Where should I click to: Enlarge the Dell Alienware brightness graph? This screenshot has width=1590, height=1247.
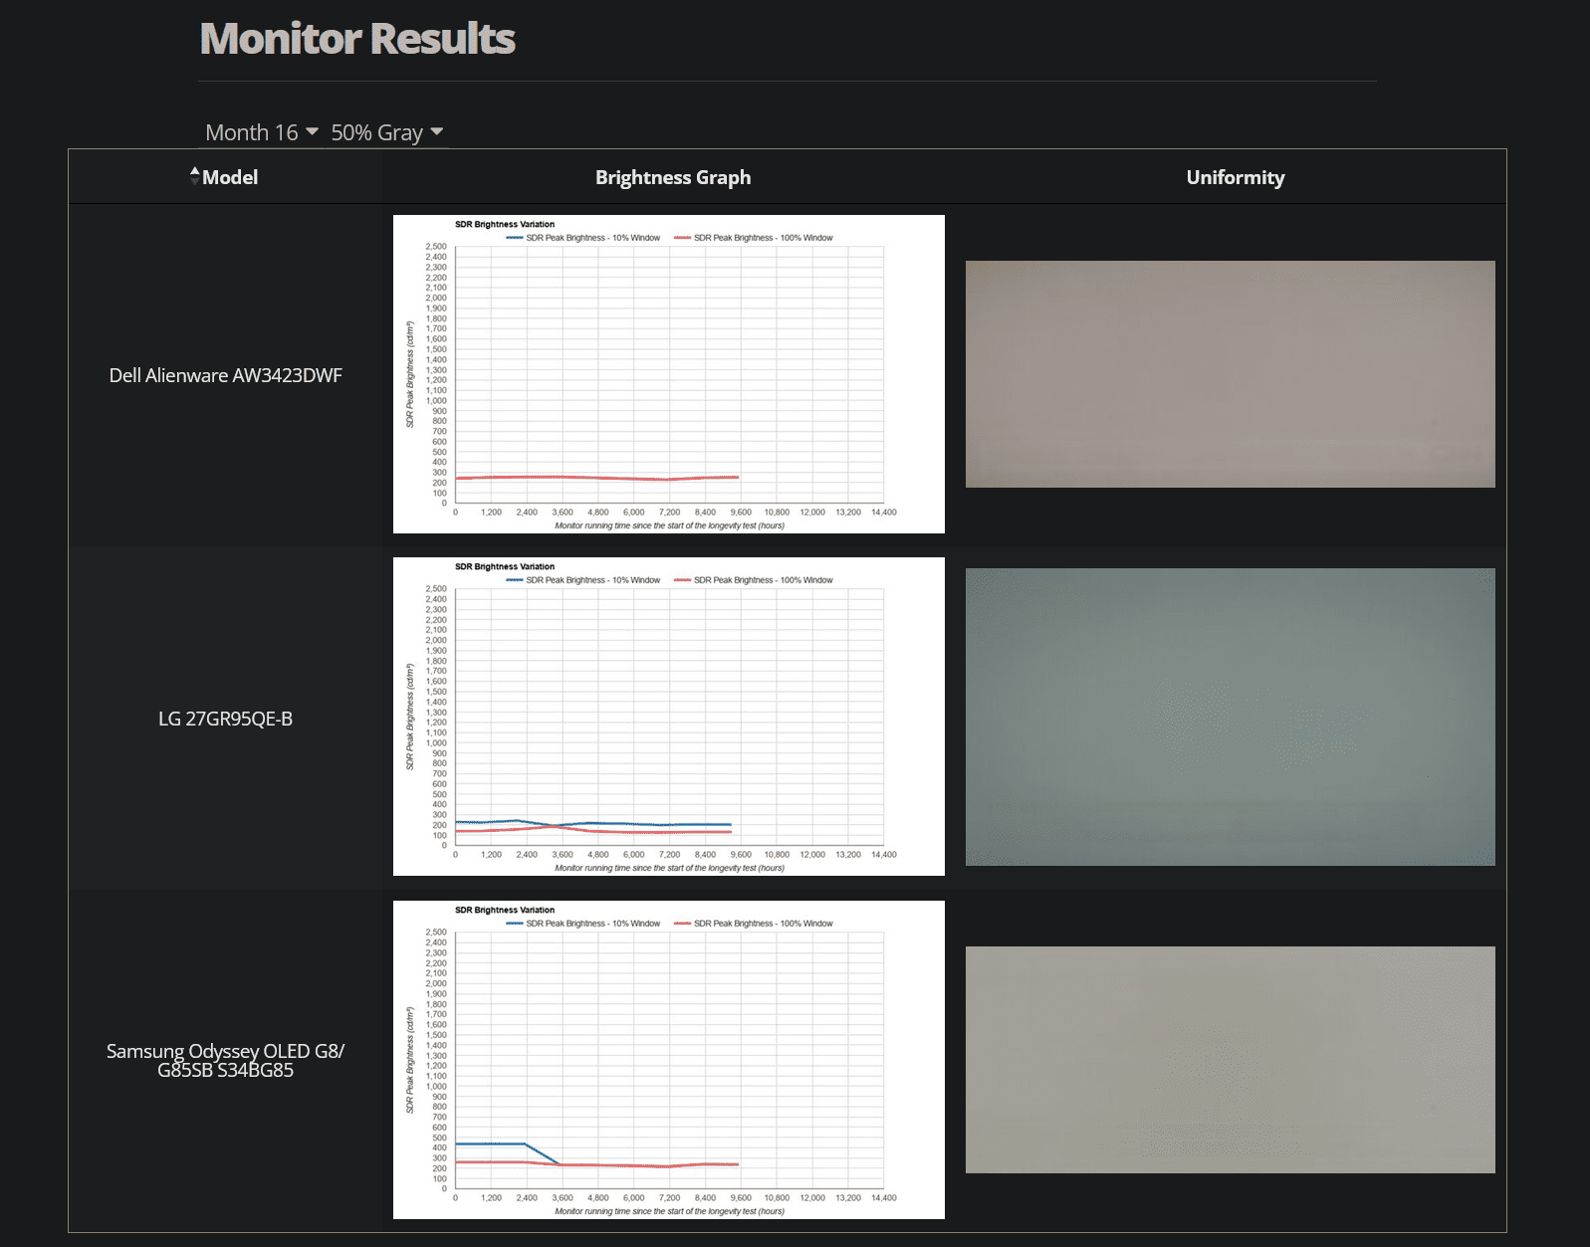[669, 374]
